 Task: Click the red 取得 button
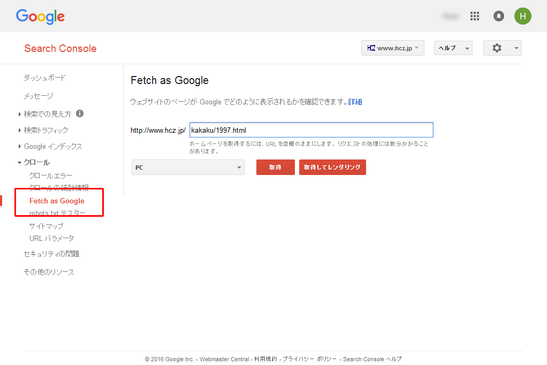pos(275,167)
